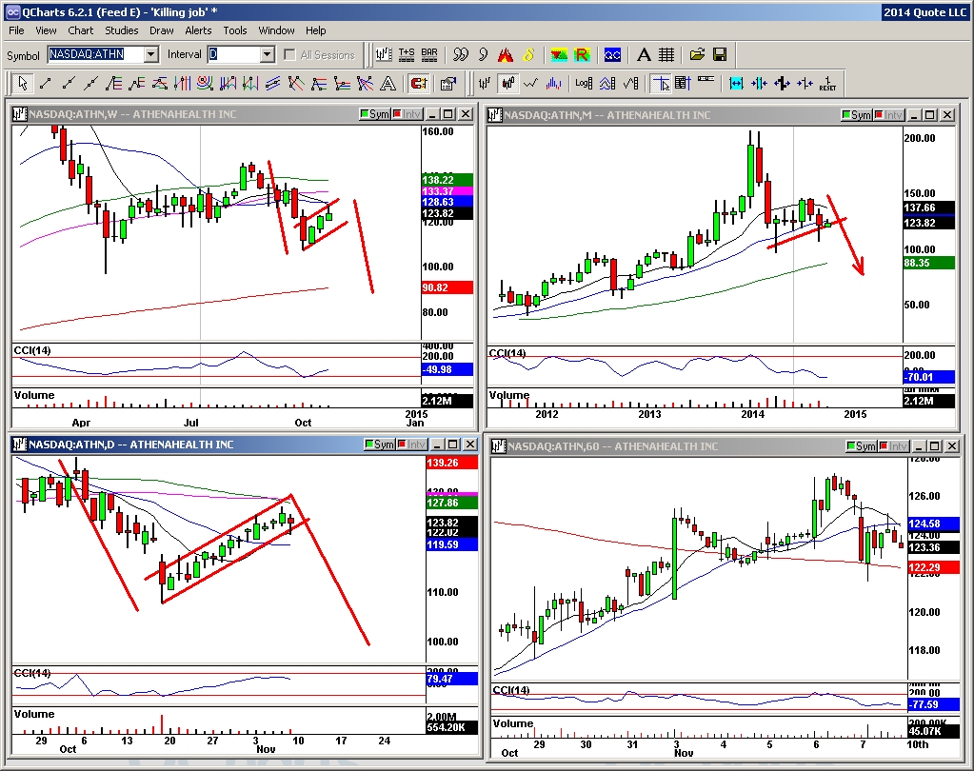
Task: Toggle the crosshair cursor tool
Action: coord(661,83)
